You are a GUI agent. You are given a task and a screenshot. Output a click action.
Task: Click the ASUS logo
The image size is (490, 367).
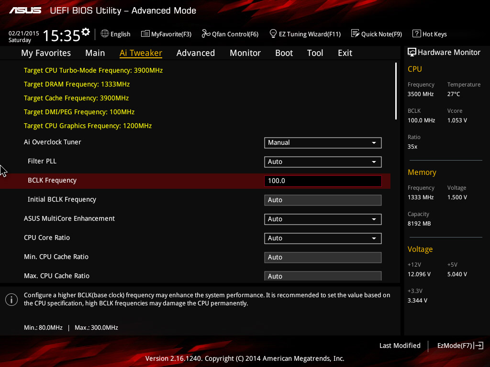[25, 11]
